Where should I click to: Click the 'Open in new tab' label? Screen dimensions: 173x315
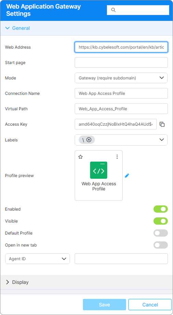(x=21, y=245)
